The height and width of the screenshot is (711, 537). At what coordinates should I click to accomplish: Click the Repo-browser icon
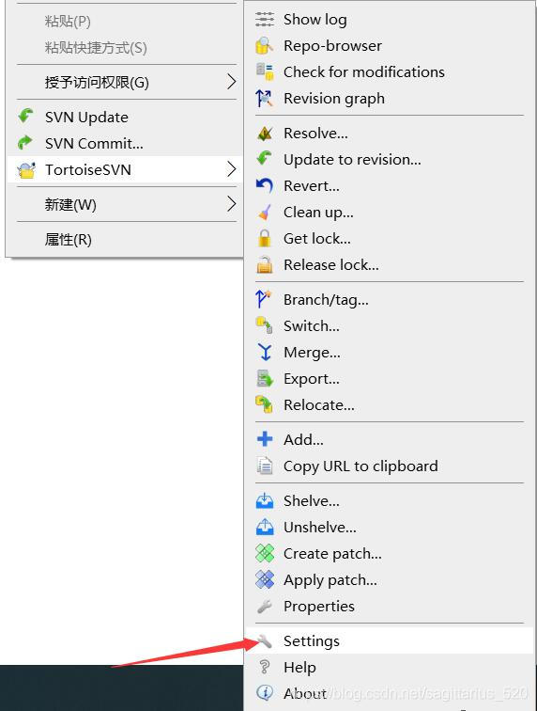point(265,46)
